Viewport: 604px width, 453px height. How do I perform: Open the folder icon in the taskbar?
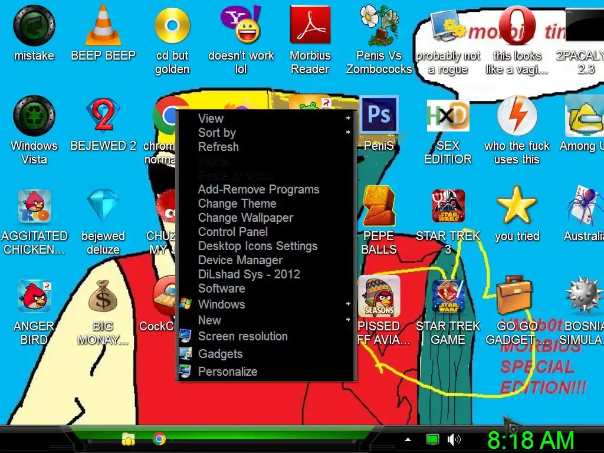tap(128, 439)
